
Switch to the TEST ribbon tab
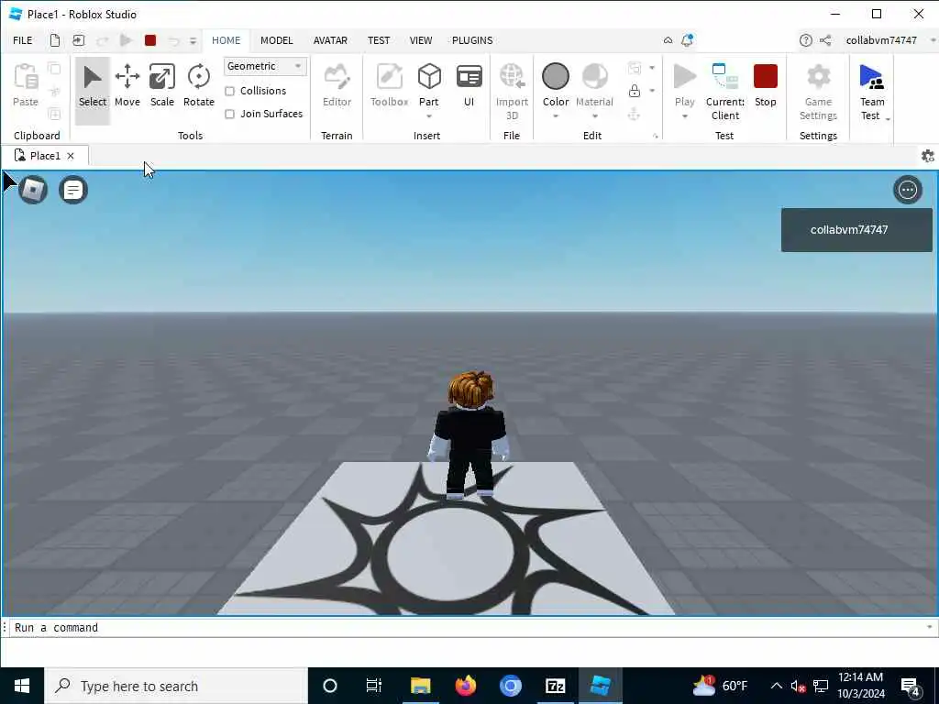379,40
